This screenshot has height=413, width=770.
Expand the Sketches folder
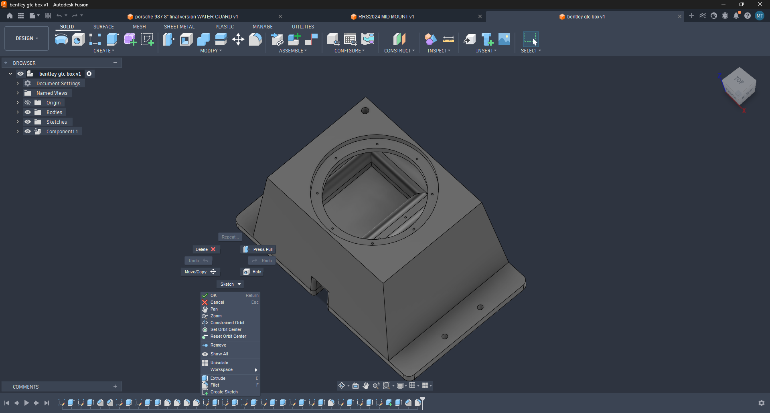tap(18, 122)
